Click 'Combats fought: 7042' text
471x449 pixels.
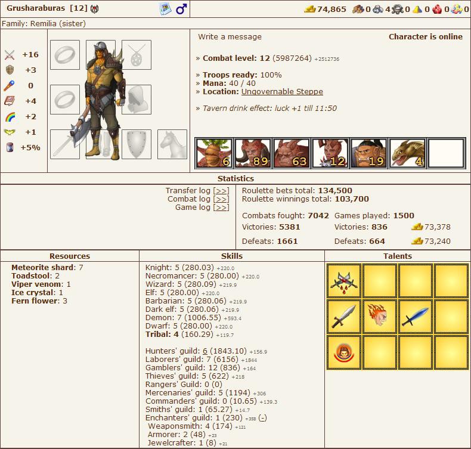286,216
